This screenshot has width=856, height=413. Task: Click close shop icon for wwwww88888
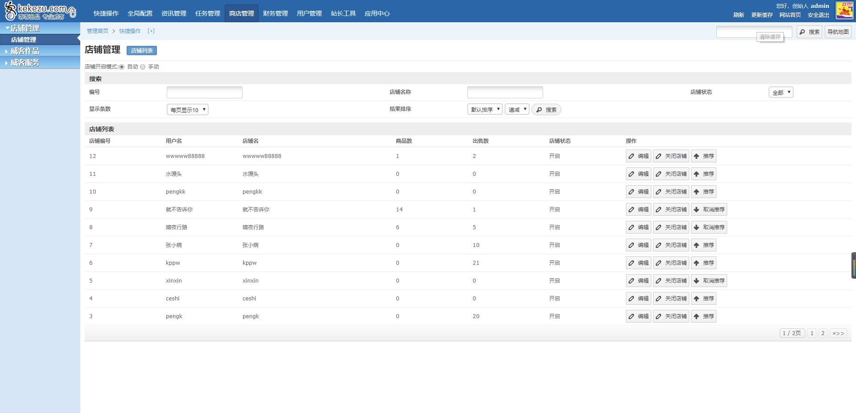pos(658,156)
